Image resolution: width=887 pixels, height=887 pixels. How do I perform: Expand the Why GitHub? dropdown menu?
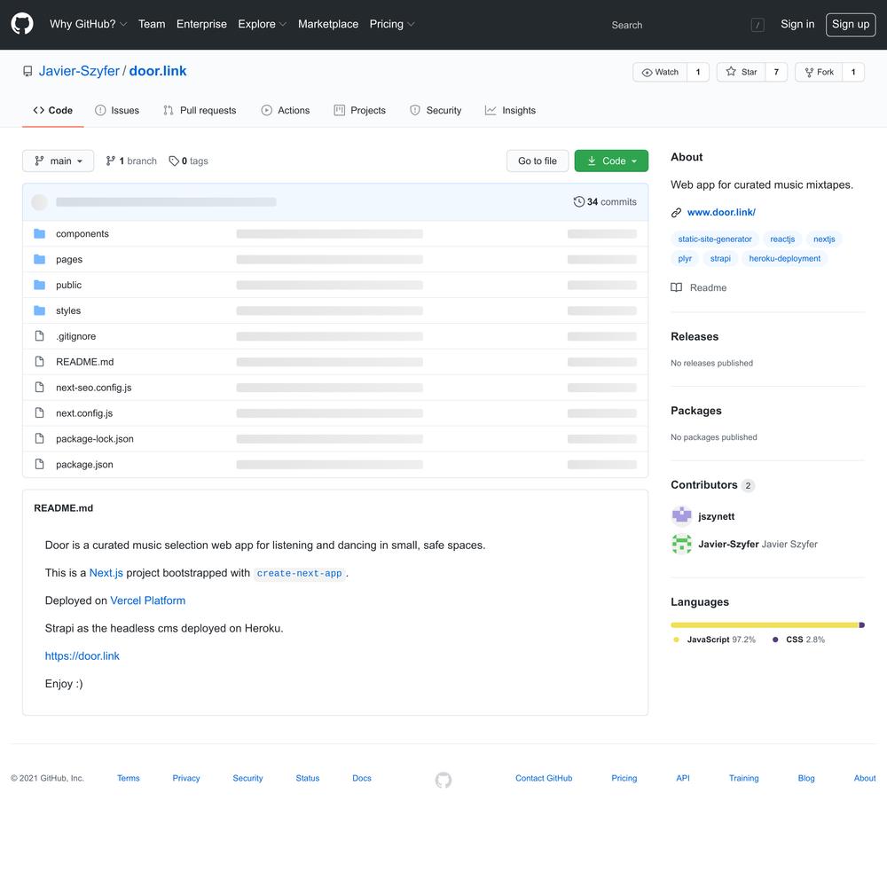coord(88,24)
